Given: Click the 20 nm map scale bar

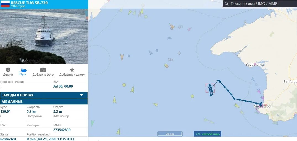Looking at the screenshot, I should coord(170,134).
